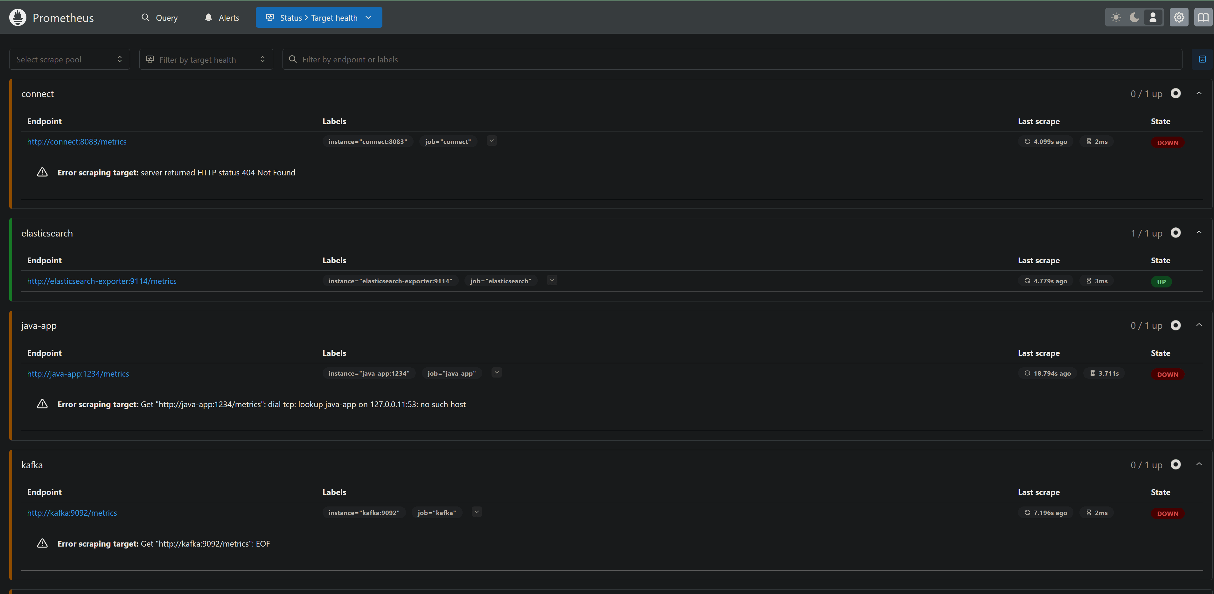Switch to dark theme via moon icon
The width and height of the screenshot is (1214, 594).
coord(1134,17)
